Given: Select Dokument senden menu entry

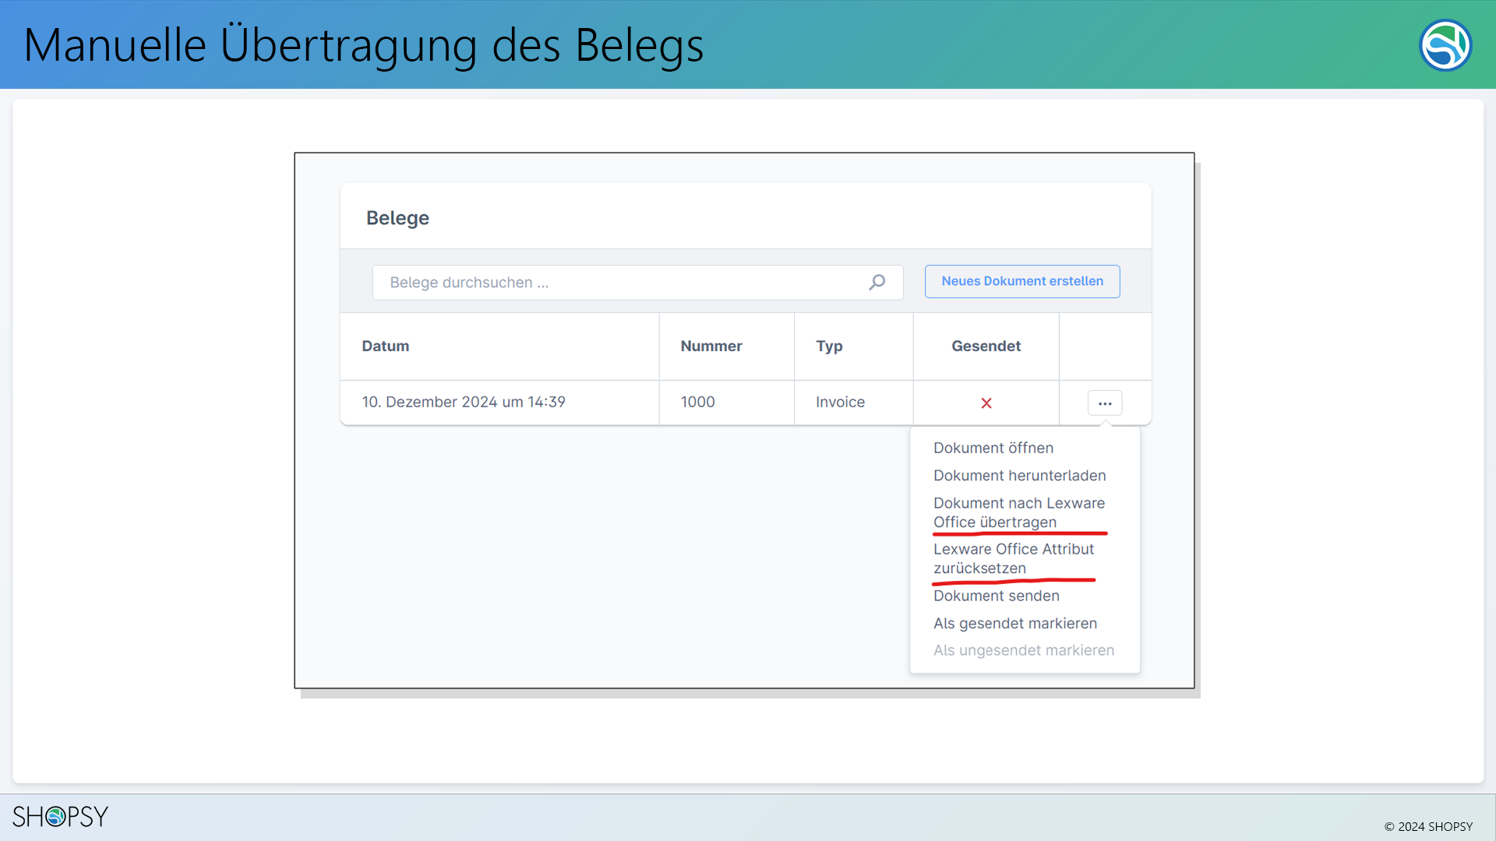Looking at the screenshot, I should (x=997, y=596).
